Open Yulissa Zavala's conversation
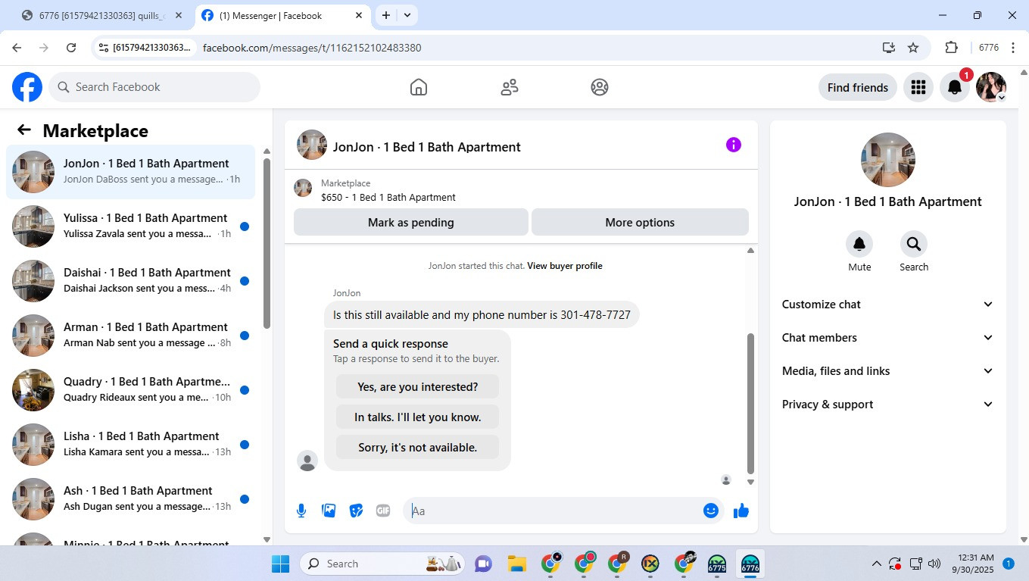 click(x=130, y=226)
